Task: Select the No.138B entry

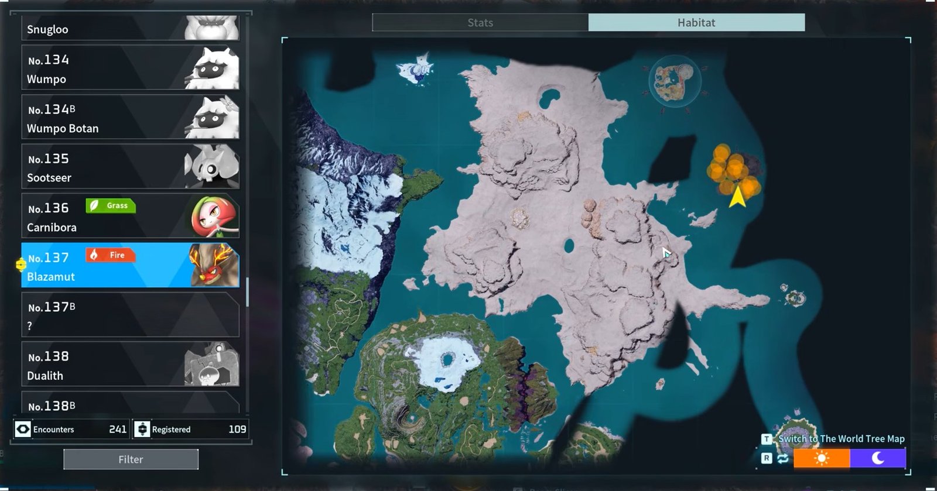Action: [x=130, y=403]
